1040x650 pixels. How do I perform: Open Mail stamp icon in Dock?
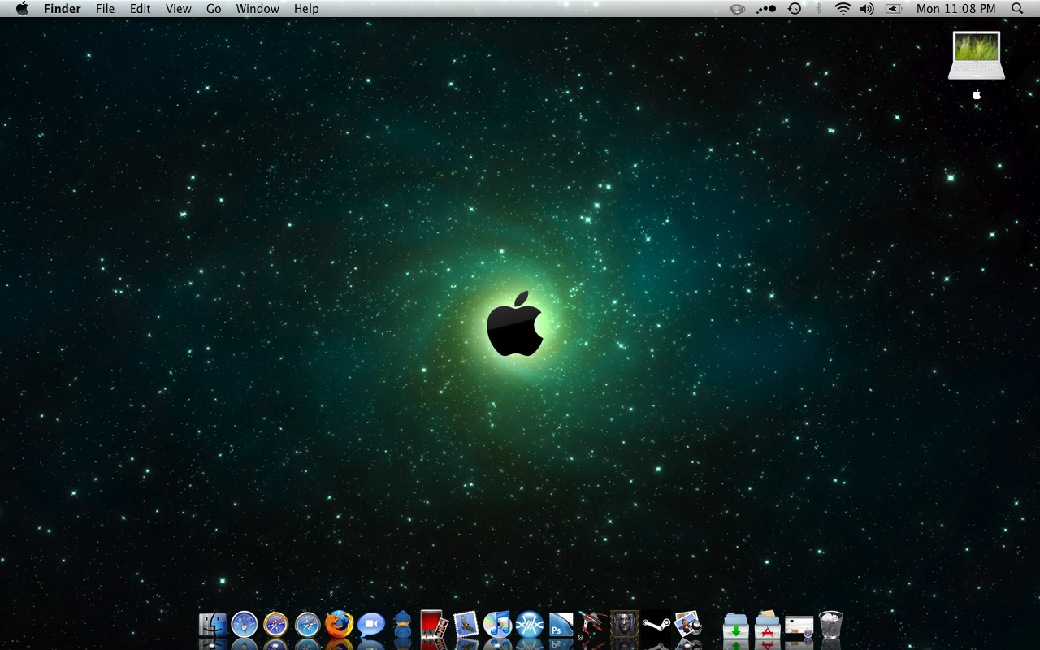tap(466, 624)
